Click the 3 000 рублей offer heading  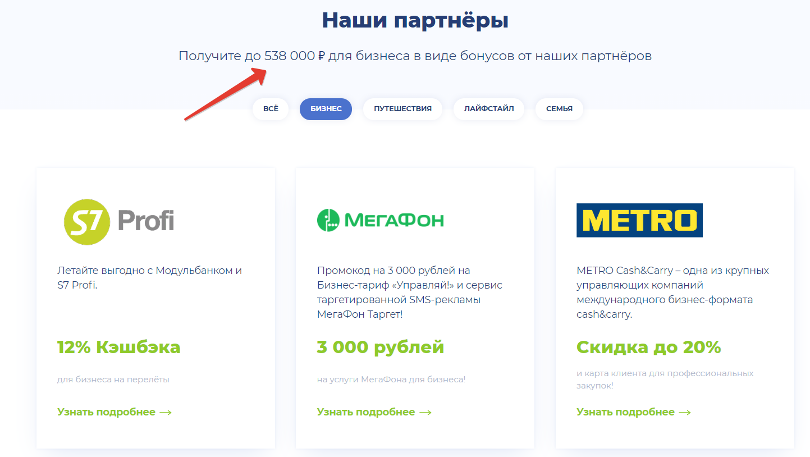(x=380, y=347)
